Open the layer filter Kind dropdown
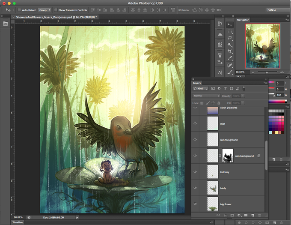291x225 pixels. [200, 89]
